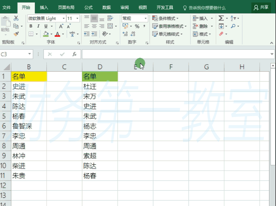This screenshot has height=206, width=276.
Task: Decrease font size with the small A
Action: (69, 26)
